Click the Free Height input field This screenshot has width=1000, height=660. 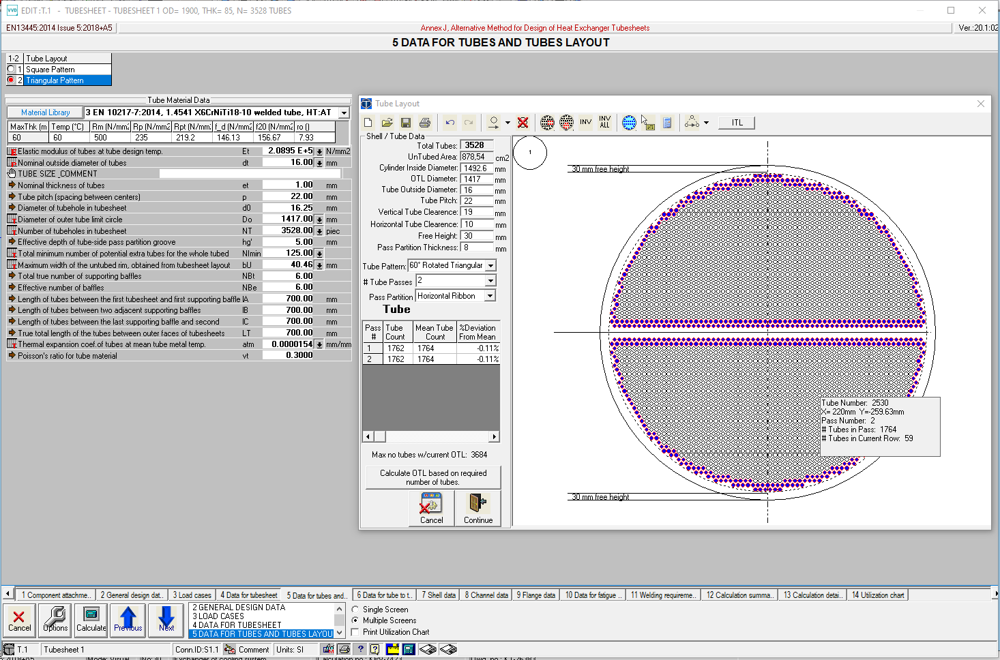[x=477, y=236]
